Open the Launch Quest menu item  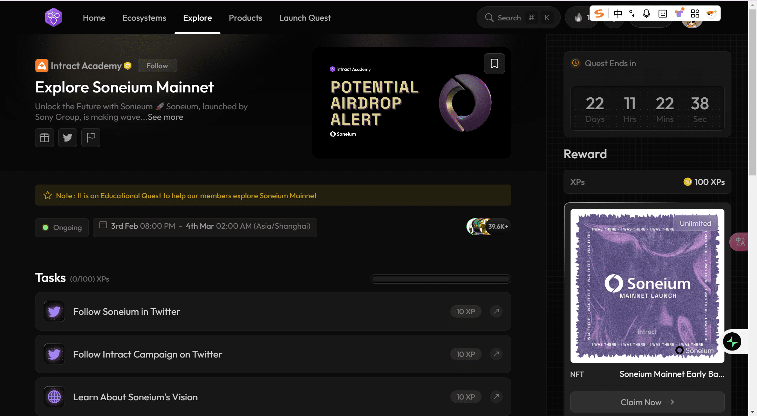pyautogui.click(x=305, y=18)
